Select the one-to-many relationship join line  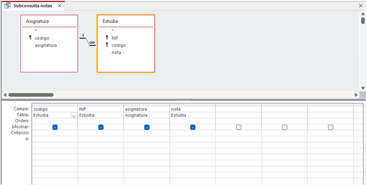click(x=87, y=41)
